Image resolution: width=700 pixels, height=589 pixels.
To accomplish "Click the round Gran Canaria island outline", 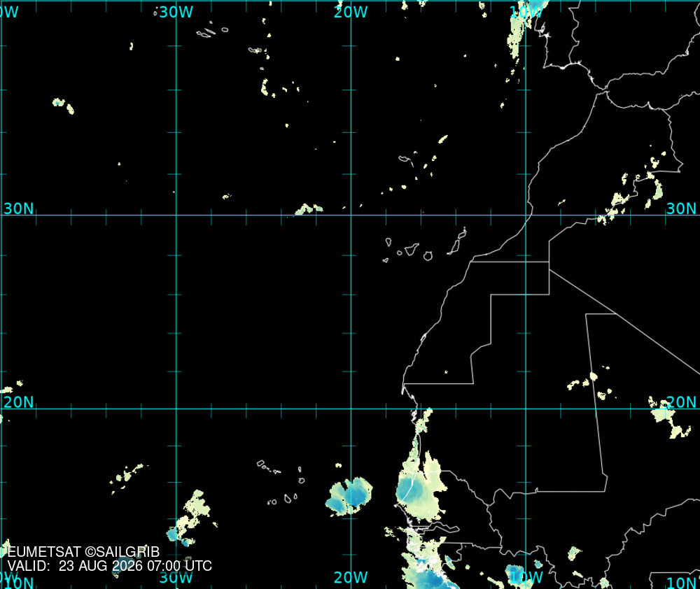I will point(428,256).
